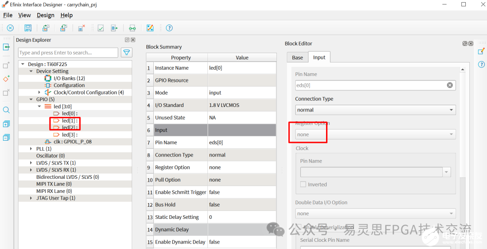Select led[3] in the tree

[69, 135]
